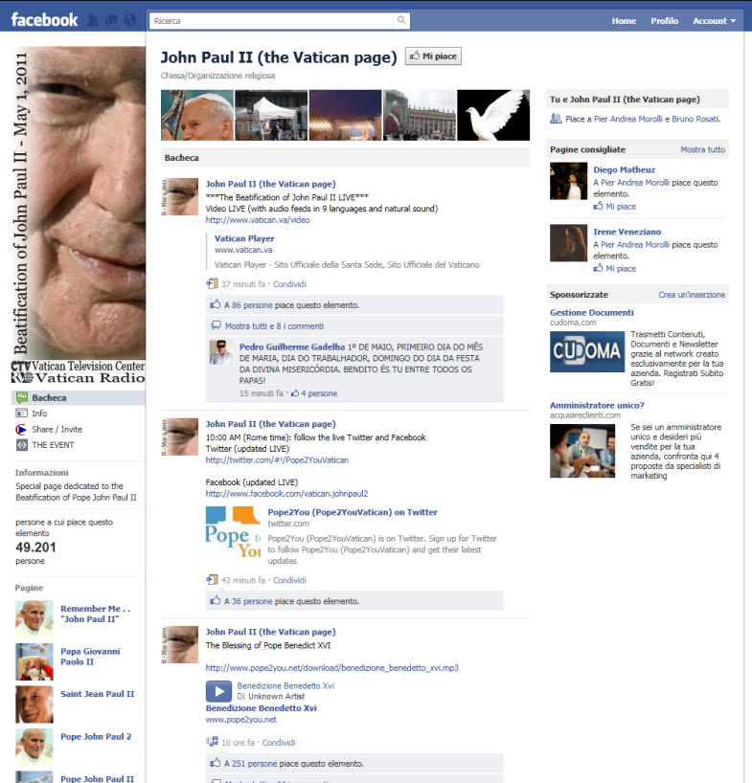Select Bacheca in left sidebar
Image resolution: width=752 pixels, height=783 pixels.
pos(79,397)
